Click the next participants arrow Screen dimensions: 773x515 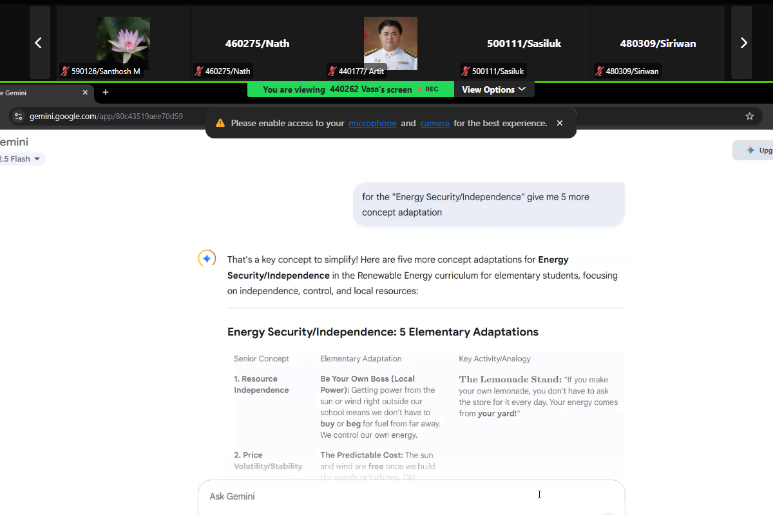pos(743,43)
